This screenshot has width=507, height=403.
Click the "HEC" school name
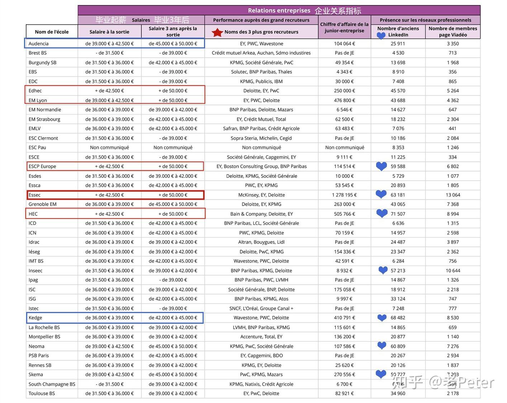tap(33, 214)
